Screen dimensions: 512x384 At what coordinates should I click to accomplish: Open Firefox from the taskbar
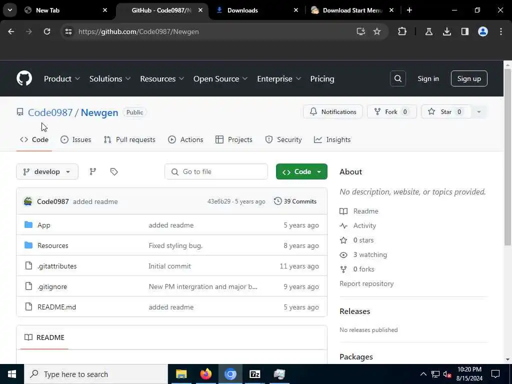[x=205, y=374]
